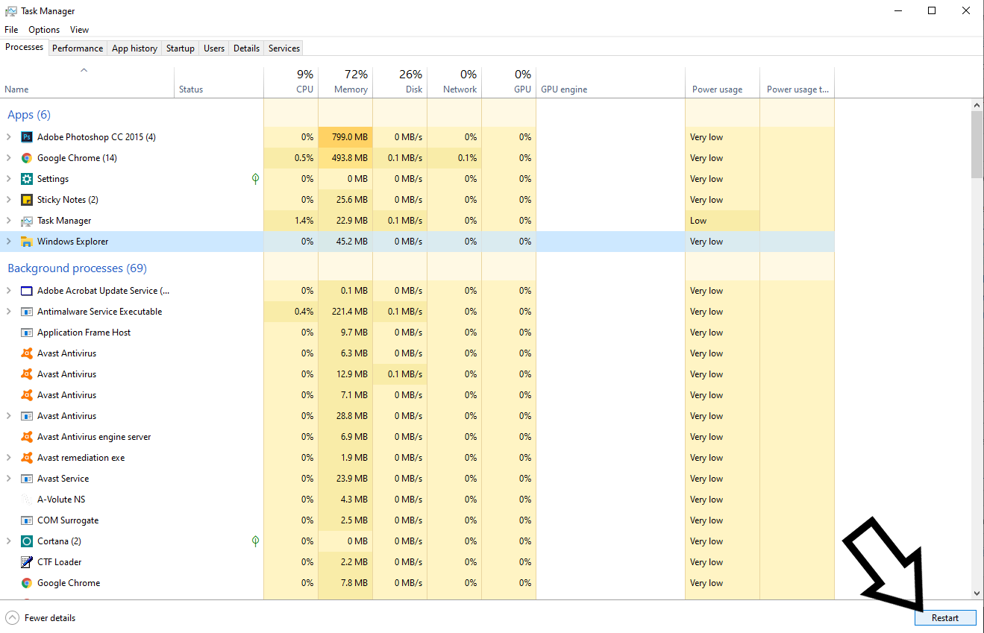Sort by the Memory column header

click(345, 82)
